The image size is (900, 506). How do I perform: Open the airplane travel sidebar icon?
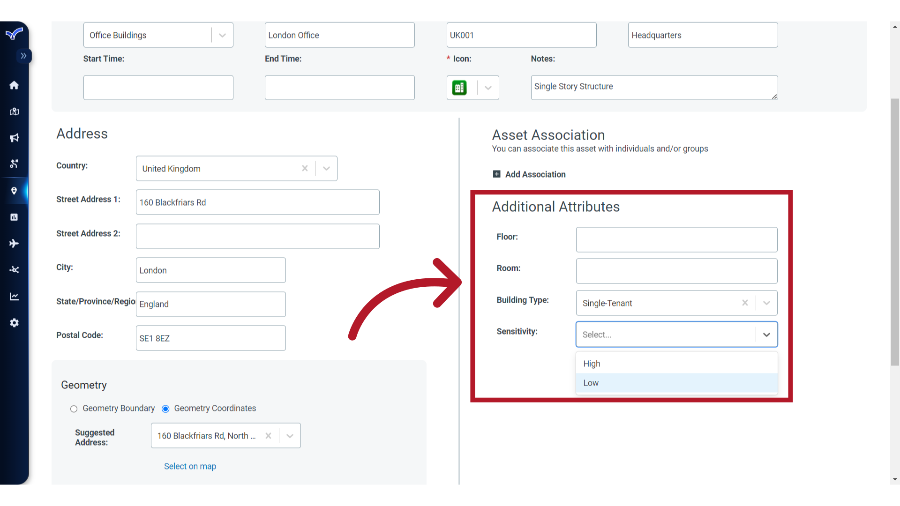click(x=14, y=244)
